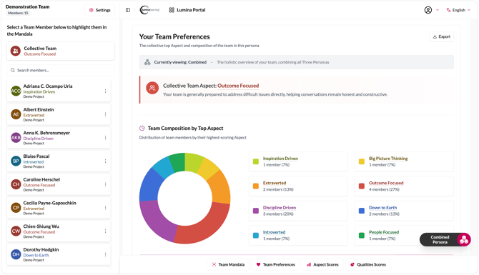The height and width of the screenshot is (275, 479).
Task: Click the Discipline Driven purple swatch
Action: coord(256,211)
